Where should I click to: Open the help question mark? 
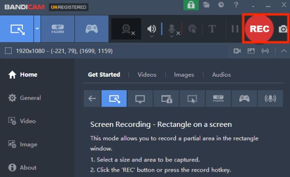(236, 5)
